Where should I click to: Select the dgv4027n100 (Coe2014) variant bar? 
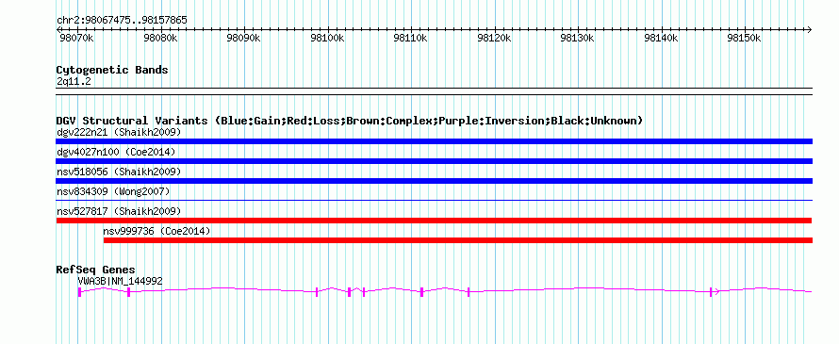(434, 161)
